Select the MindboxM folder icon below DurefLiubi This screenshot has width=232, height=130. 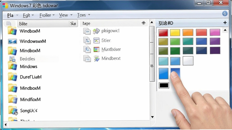click(12, 88)
